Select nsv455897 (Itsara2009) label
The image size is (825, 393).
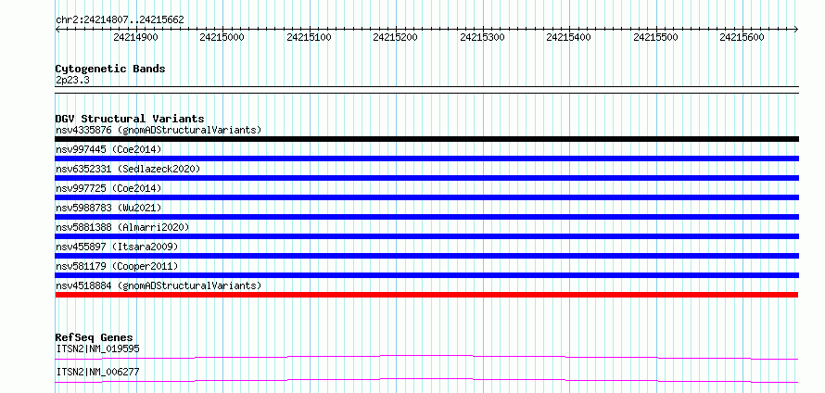point(117,247)
